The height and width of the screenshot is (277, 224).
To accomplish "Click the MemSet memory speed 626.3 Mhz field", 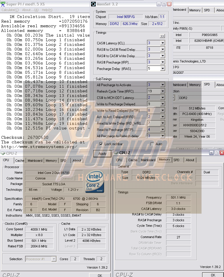I will click(x=130, y=24).
